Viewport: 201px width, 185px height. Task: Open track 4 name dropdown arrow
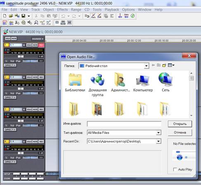pos(24,142)
